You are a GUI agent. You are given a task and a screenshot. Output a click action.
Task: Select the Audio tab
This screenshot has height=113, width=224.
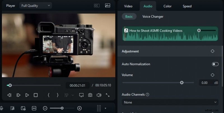[x=148, y=6]
